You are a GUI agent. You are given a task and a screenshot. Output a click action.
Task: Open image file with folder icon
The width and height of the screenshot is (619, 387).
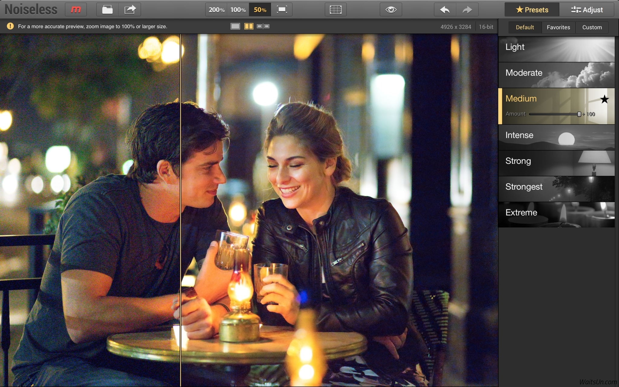(x=107, y=10)
